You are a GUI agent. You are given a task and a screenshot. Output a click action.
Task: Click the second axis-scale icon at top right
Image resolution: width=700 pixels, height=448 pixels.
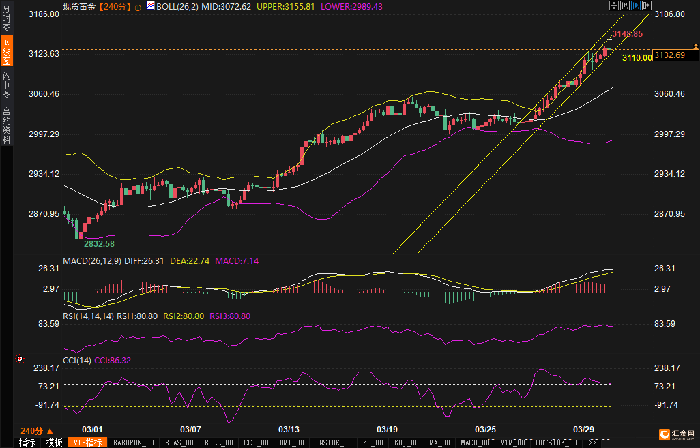pos(625,5)
